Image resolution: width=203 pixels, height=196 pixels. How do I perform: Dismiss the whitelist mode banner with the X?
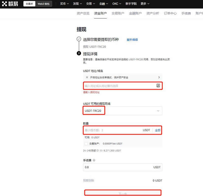pyautogui.click(x=86, y=77)
